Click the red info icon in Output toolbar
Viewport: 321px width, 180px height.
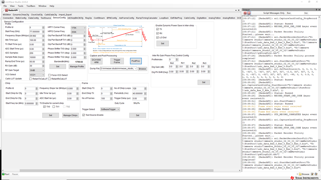(x=249, y=13)
